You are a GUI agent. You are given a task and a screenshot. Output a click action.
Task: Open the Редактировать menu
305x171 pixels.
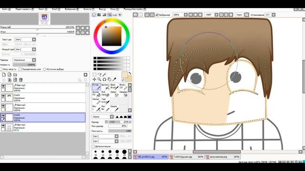point(25,9)
